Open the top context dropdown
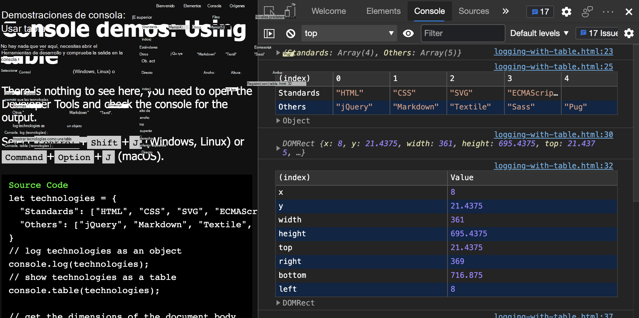Screen dimensions: 639x318 pyautogui.click(x=349, y=33)
